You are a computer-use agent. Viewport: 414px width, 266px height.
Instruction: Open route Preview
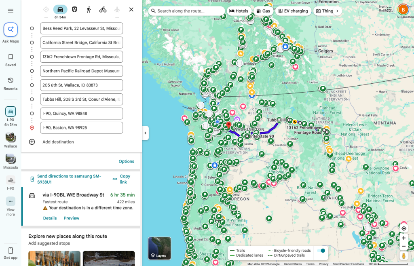(71, 218)
